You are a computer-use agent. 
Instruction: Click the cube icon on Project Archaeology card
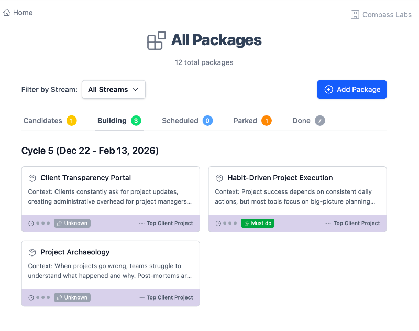click(32, 252)
